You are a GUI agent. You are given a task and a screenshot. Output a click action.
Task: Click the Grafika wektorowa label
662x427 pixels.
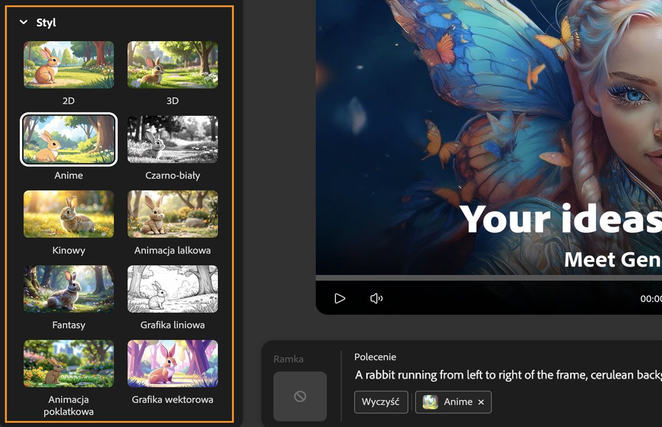[173, 399]
